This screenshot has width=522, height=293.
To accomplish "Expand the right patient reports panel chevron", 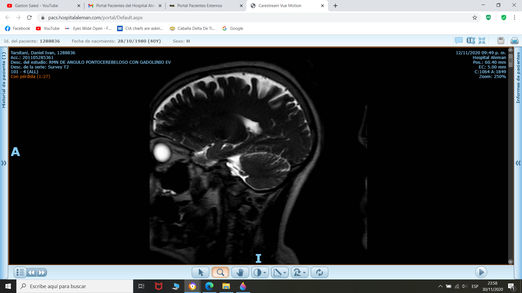I will click(518, 163).
